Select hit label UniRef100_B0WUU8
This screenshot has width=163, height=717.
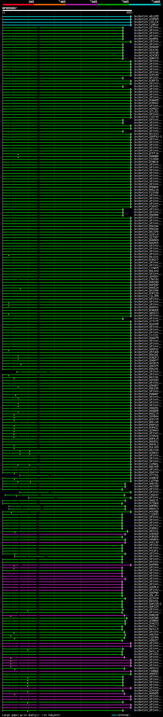(146, 310)
